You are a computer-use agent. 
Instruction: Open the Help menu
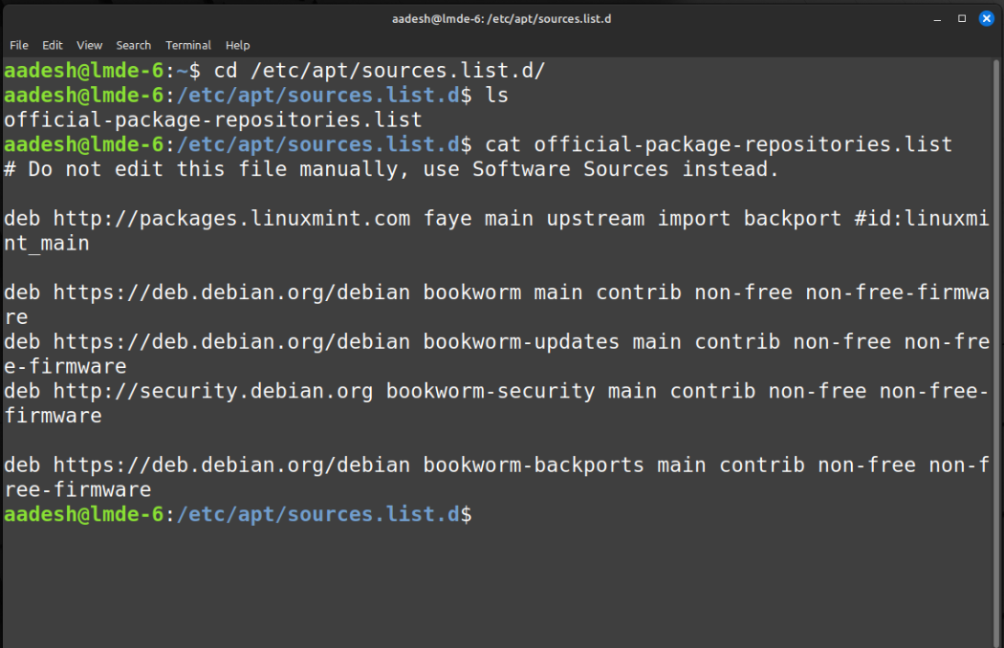click(236, 45)
